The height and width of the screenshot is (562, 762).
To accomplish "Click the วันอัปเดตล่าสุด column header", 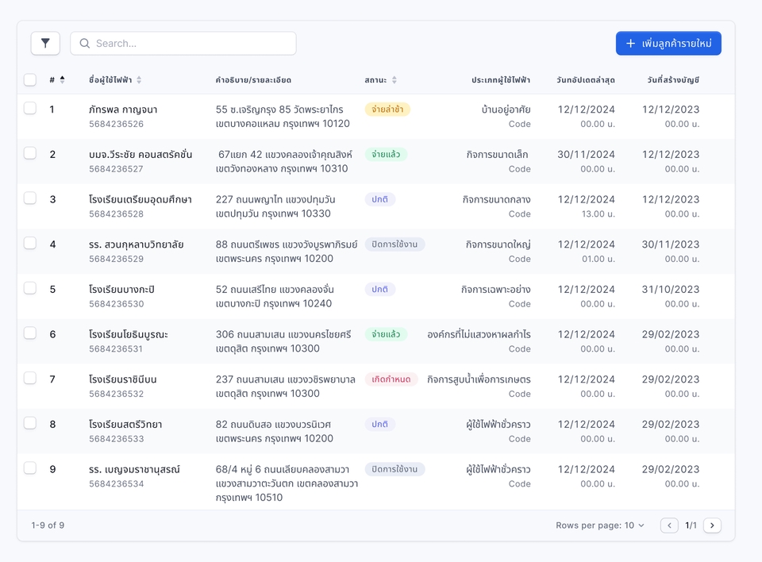I will [x=585, y=80].
